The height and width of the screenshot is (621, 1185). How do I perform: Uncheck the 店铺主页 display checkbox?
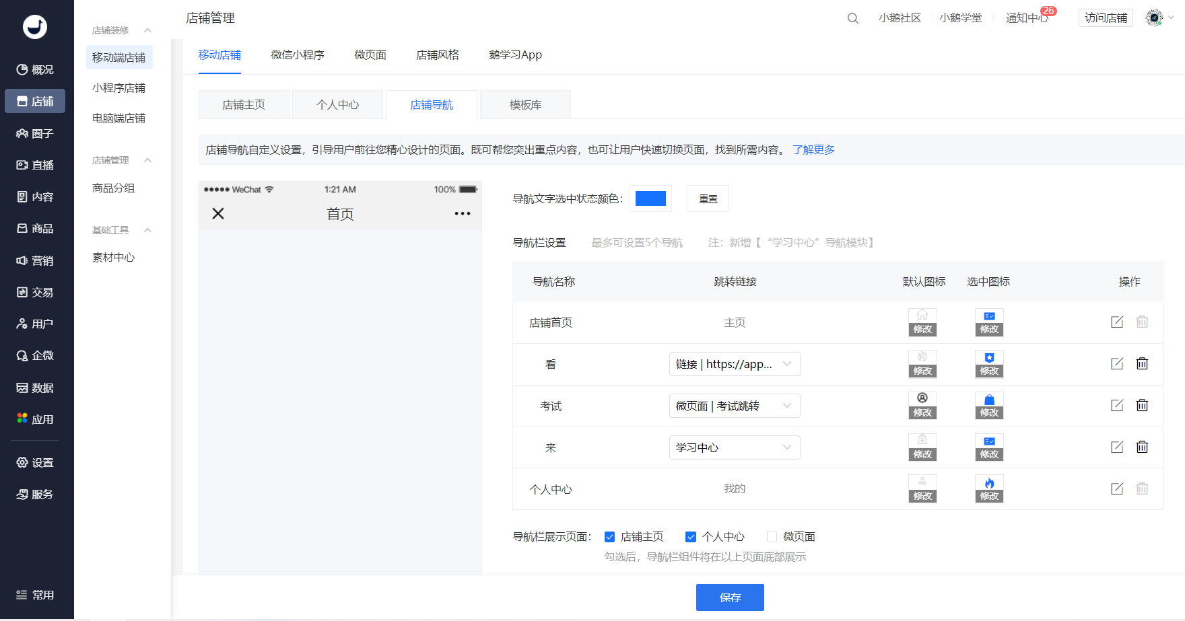tap(610, 537)
